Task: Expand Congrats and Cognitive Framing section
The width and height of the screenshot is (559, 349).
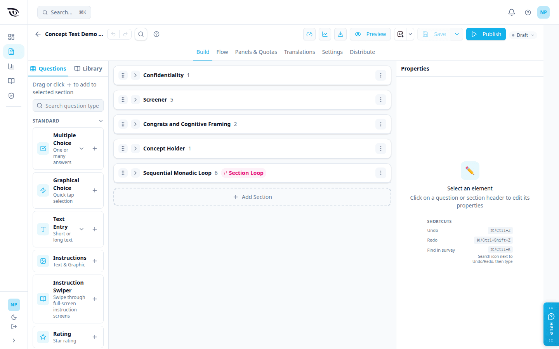Action: click(x=135, y=124)
